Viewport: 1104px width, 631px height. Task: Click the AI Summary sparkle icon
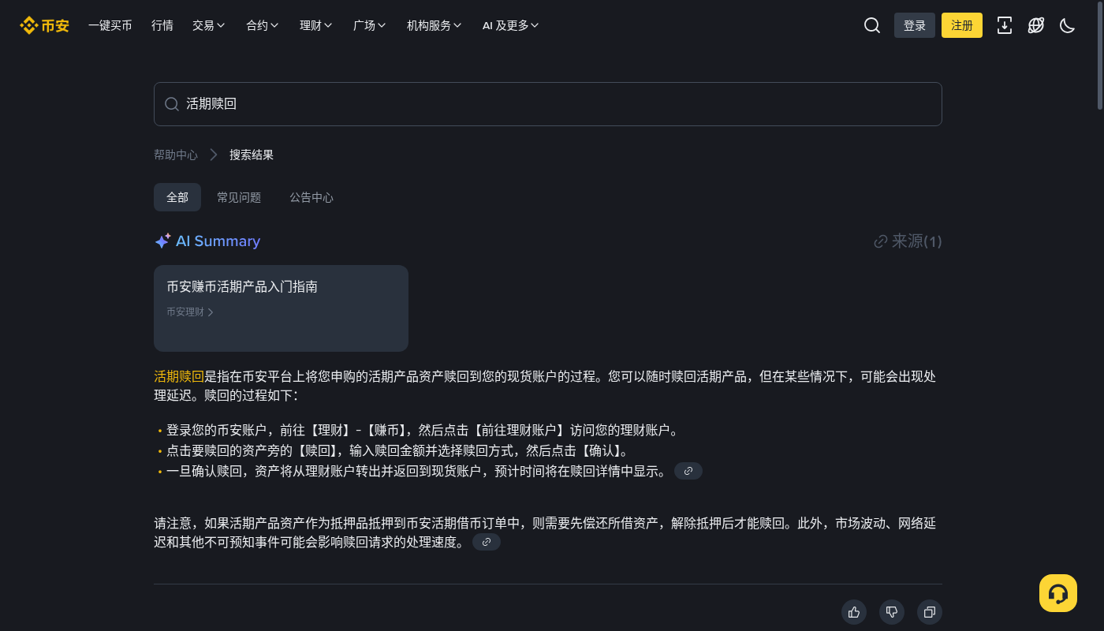click(x=162, y=241)
